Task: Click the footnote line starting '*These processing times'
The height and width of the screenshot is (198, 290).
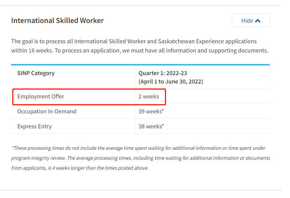Action: (138, 148)
